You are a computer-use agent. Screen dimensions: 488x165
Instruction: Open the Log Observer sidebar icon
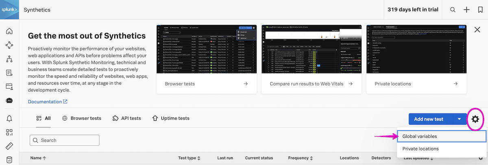point(9,73)
